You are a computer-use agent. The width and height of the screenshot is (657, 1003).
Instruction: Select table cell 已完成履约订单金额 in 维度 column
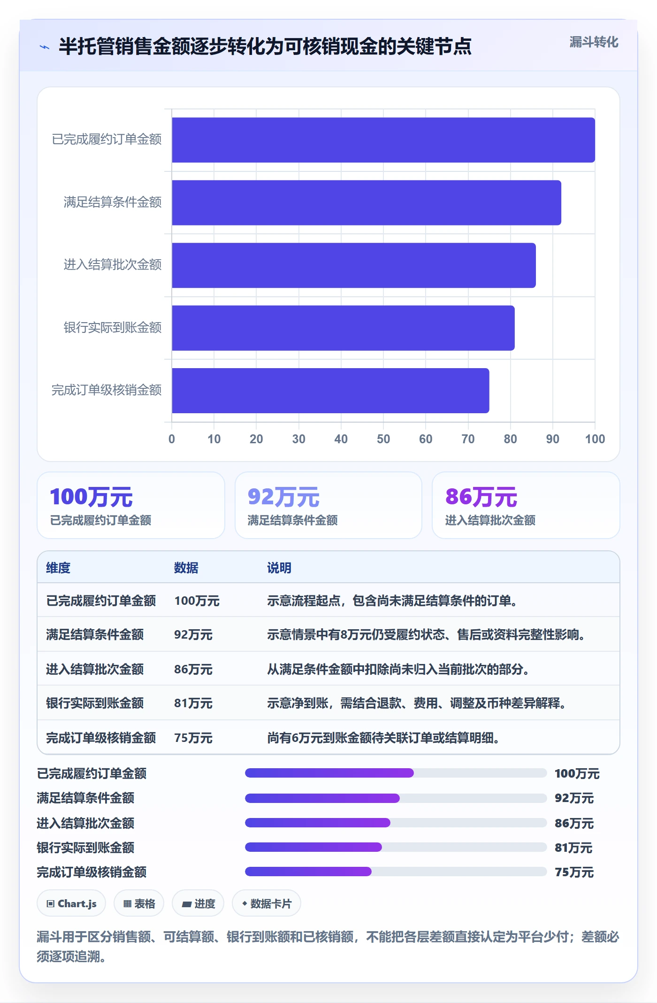[101, 601]
